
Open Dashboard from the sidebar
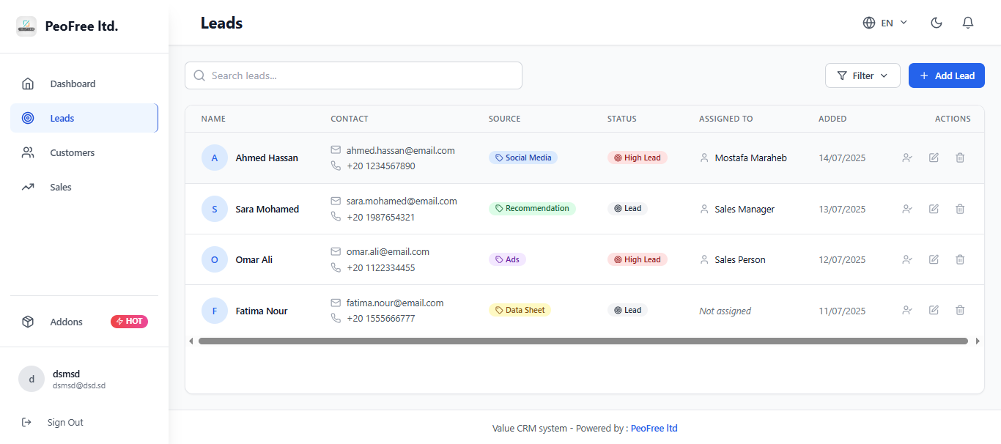(x=73, y=84)
